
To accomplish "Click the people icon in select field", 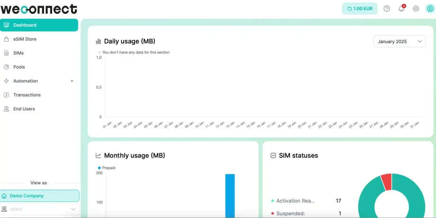I will 4,209.
